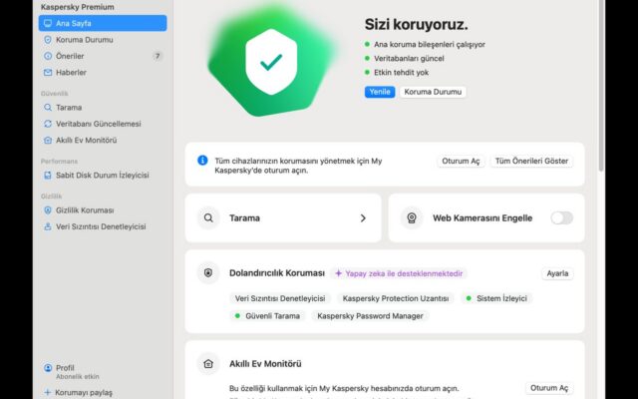Click the Veritabanı Güncellemesi refresh icon
This screenshot has height=399, width=638.
tap(48, 124)
